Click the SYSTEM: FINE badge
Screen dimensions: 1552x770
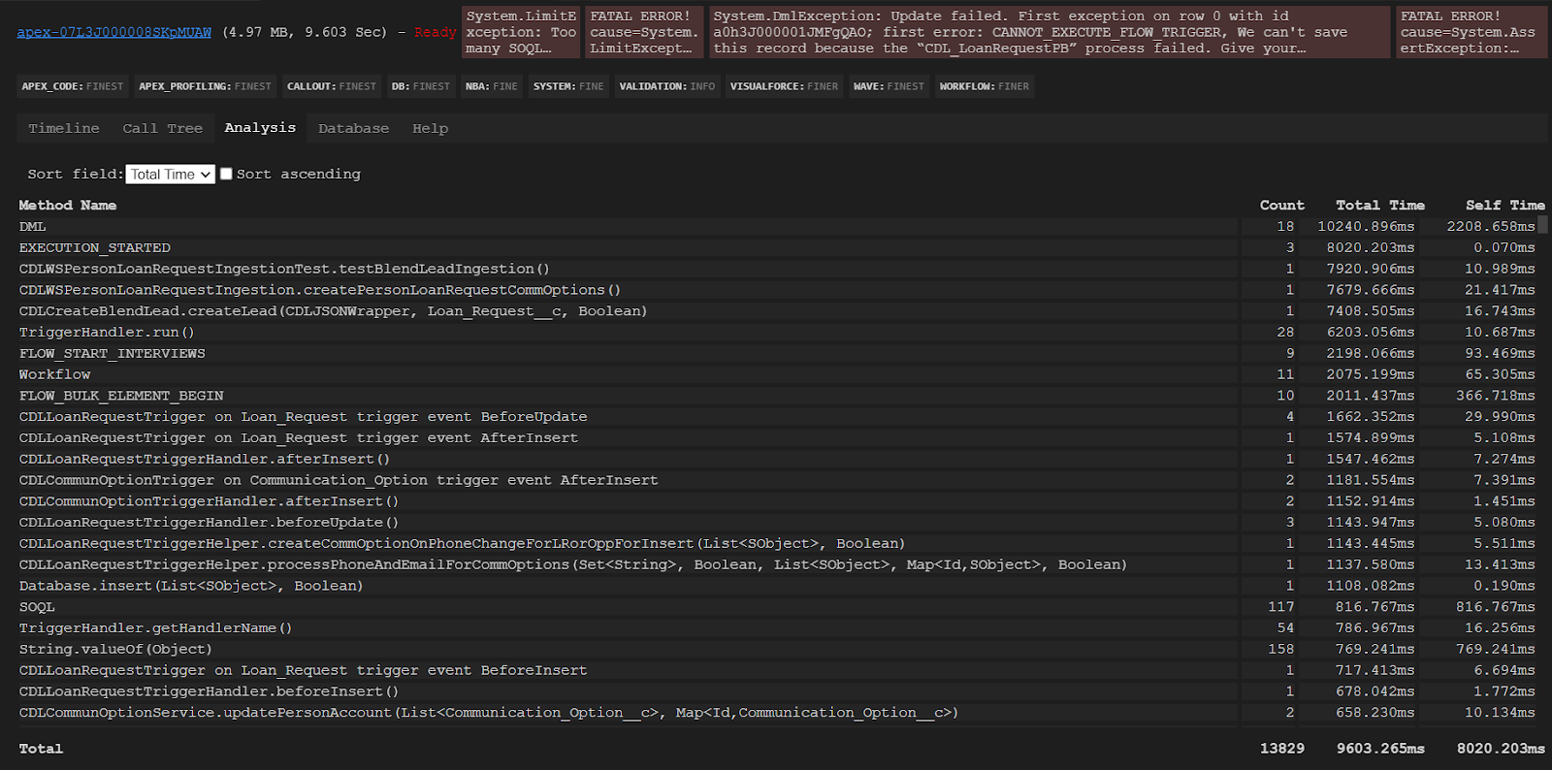[x=568, y=86]
